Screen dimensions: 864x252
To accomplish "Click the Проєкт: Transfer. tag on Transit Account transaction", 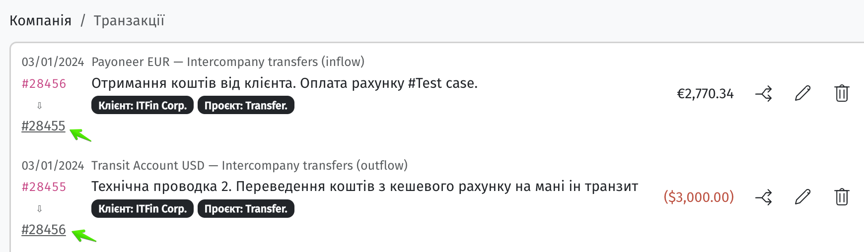I will (246, 209).
